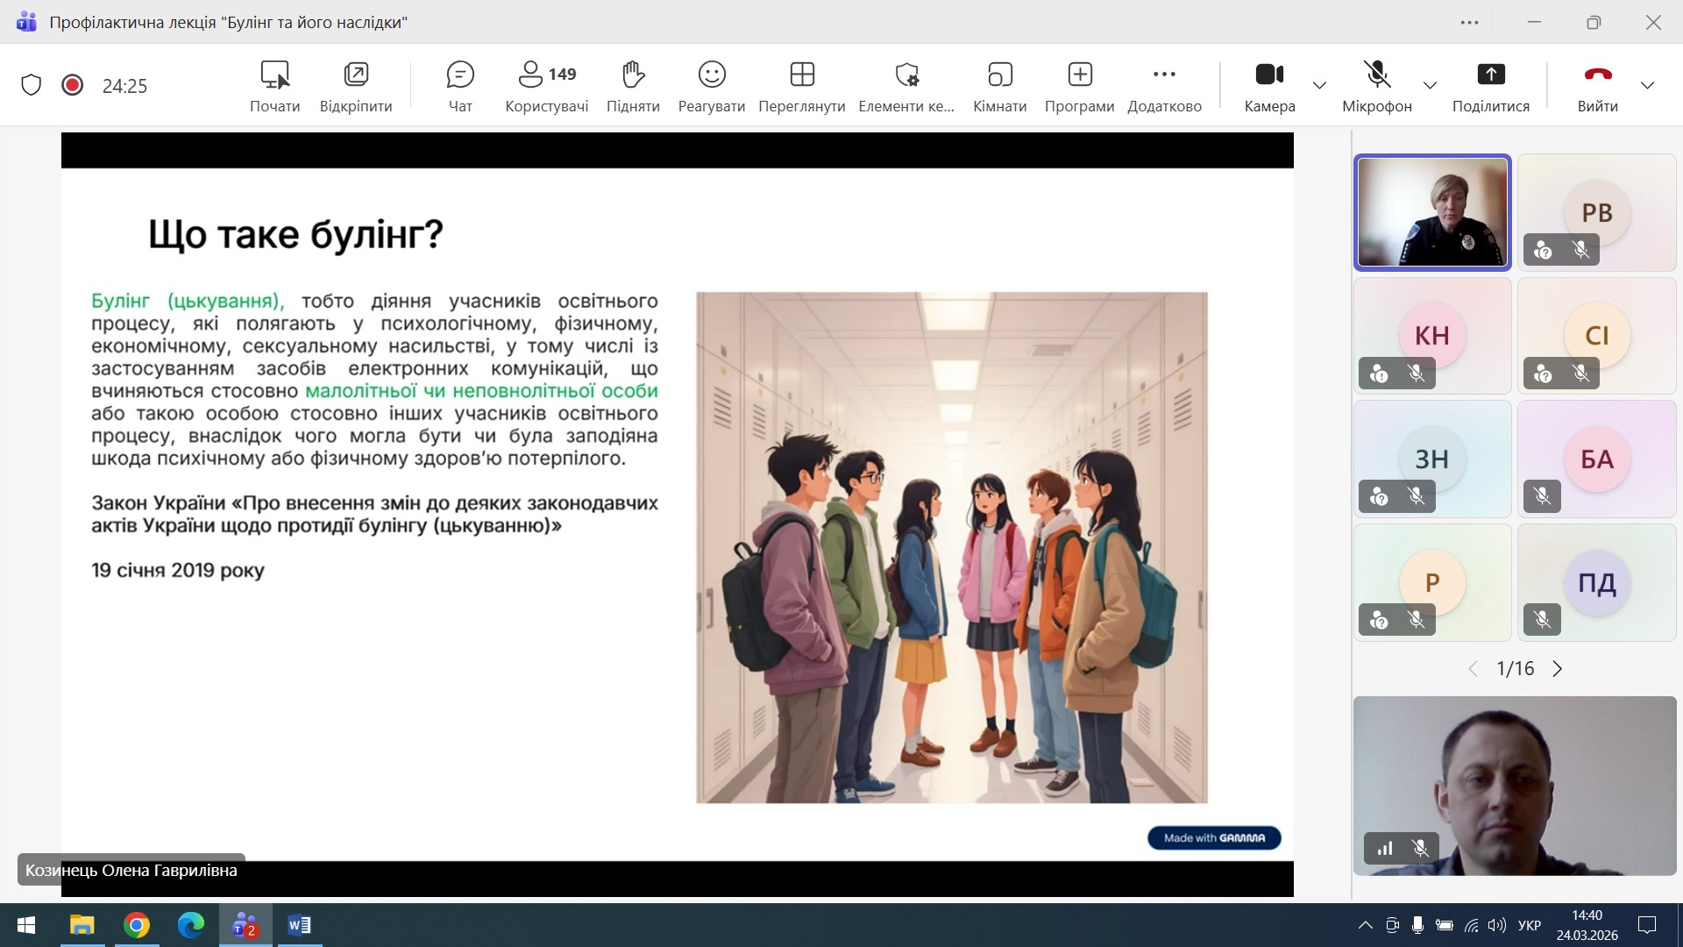Screen dimensions: 1683x947
Task: Toggle the Камера camera on
Action: [x=1269, y=75]
